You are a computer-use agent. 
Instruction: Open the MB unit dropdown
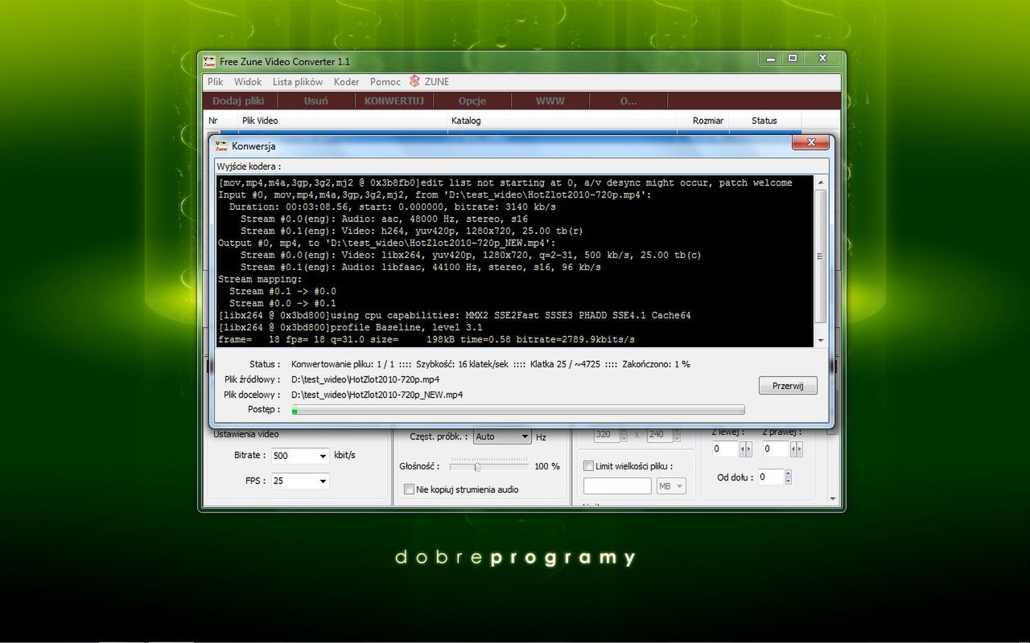[671, 486]
